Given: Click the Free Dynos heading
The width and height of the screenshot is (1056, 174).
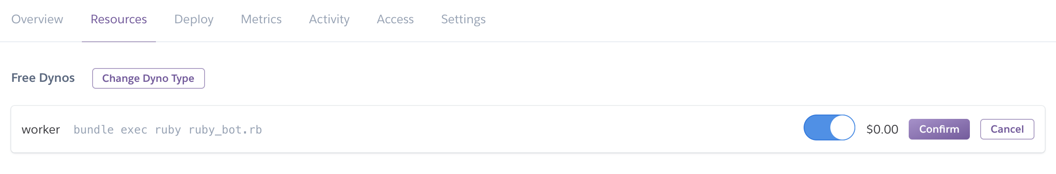Looking at the screenshot, I should tap(43, 78).
